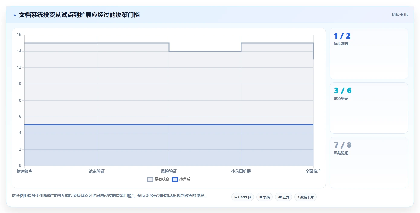Click the 7 / 8 card value
420x213 pixels.
(343, 145)
